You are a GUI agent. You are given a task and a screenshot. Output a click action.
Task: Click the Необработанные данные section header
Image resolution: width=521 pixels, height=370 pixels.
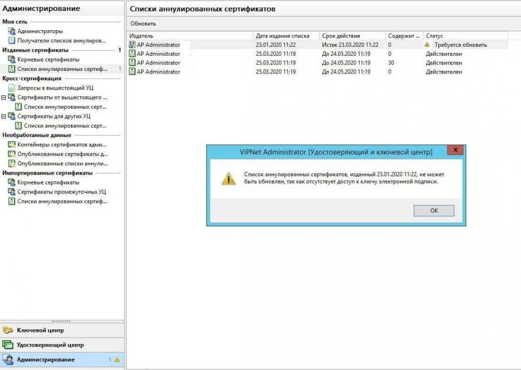coord(37,135)
